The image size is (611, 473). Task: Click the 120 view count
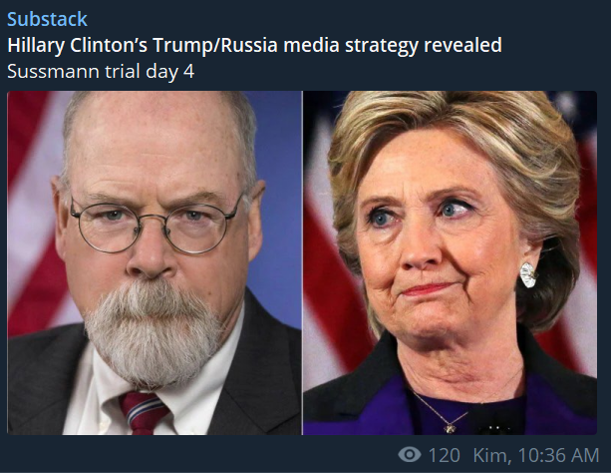pyautogui.click(x=444, y=455)
